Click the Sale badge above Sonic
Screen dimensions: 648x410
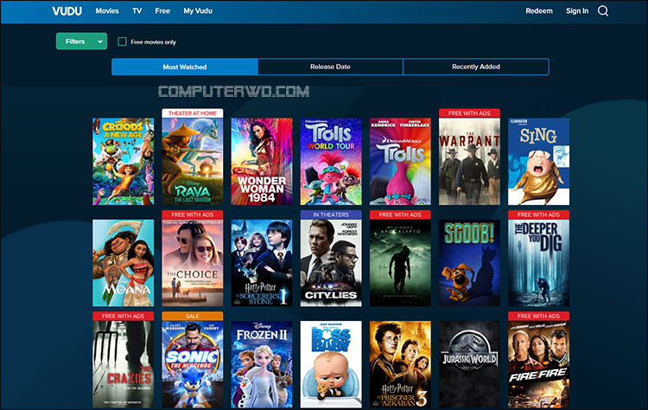click(193, 316)
